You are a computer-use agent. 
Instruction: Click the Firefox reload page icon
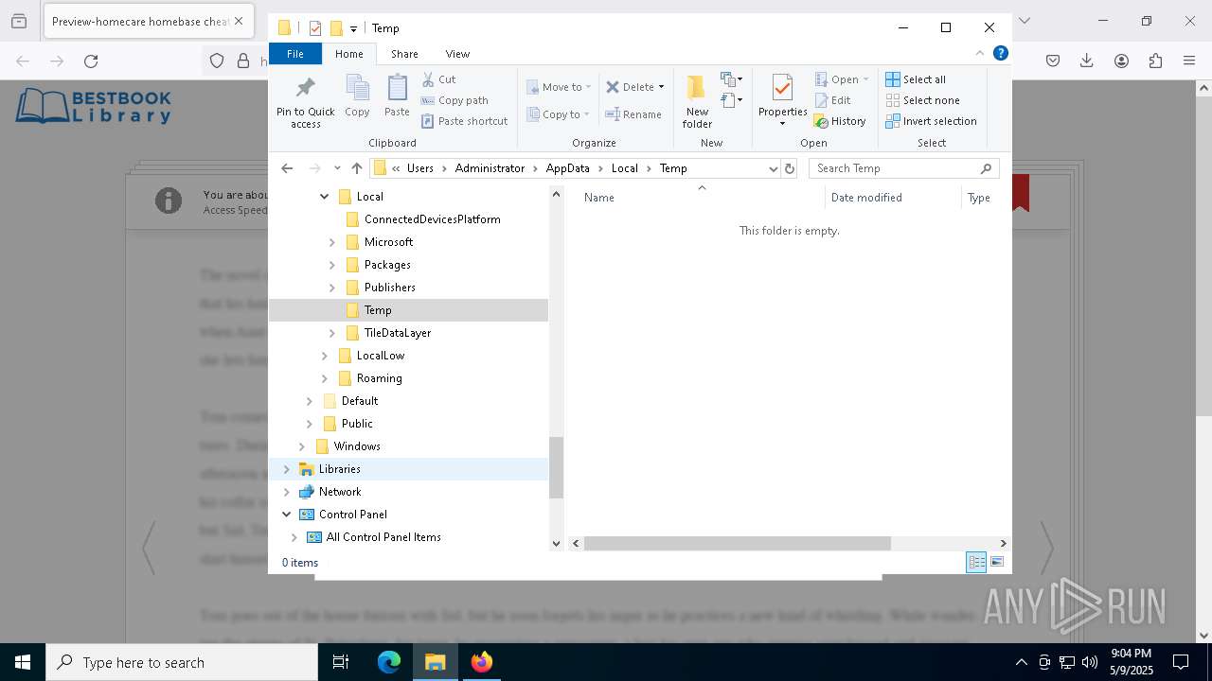pos(91,61)
